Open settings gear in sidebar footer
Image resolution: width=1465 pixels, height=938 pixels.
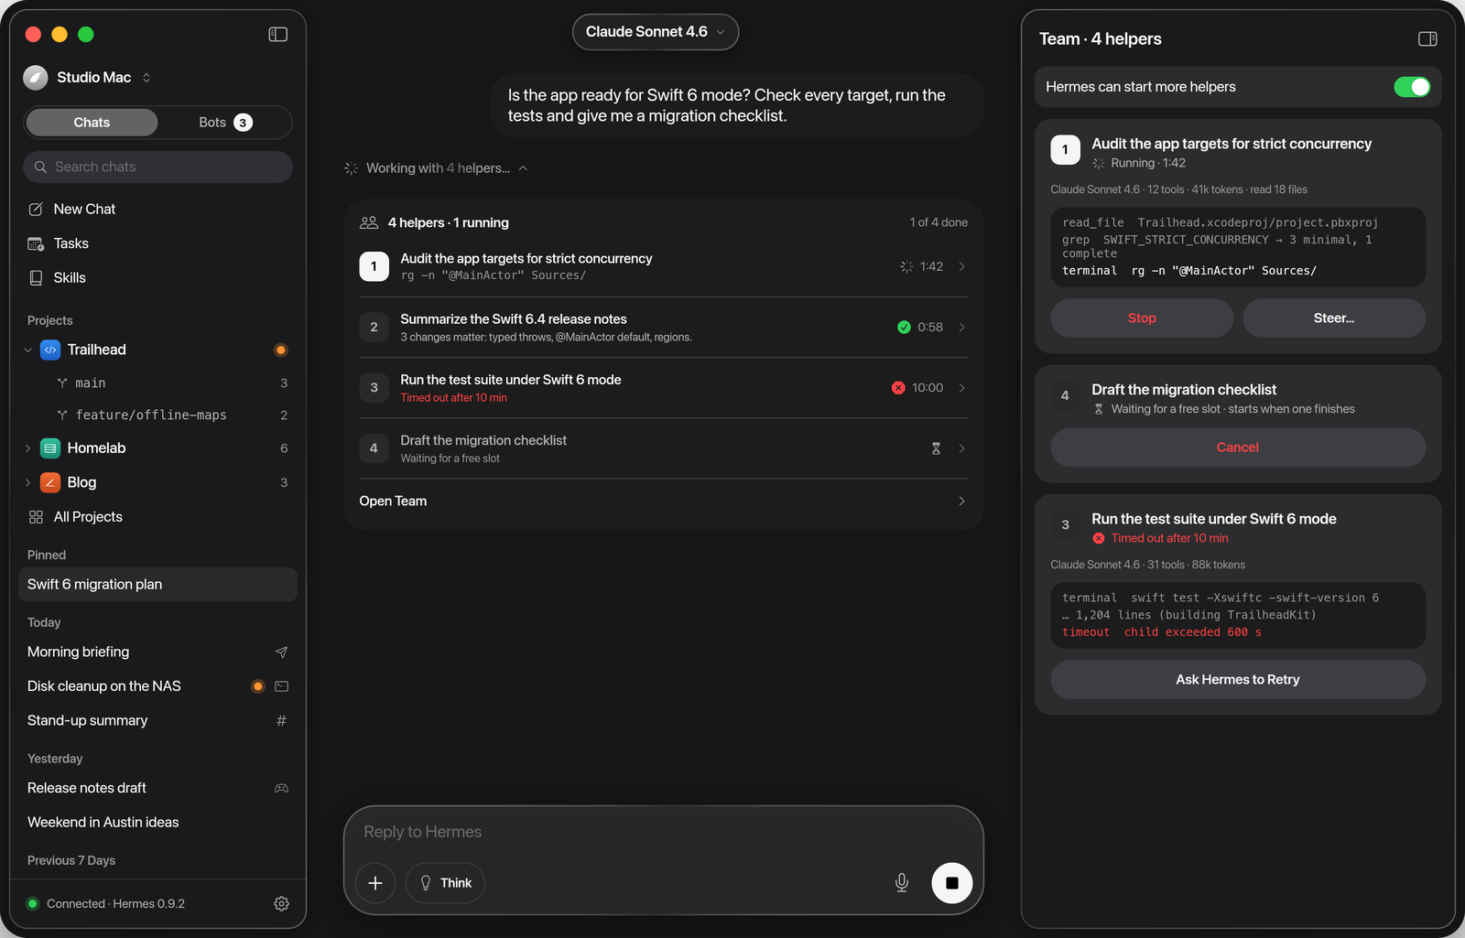[x=281, y=903]
